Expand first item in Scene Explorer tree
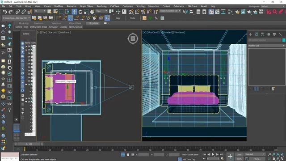Viewport: 286px width, 161px height. coord(26,47)
